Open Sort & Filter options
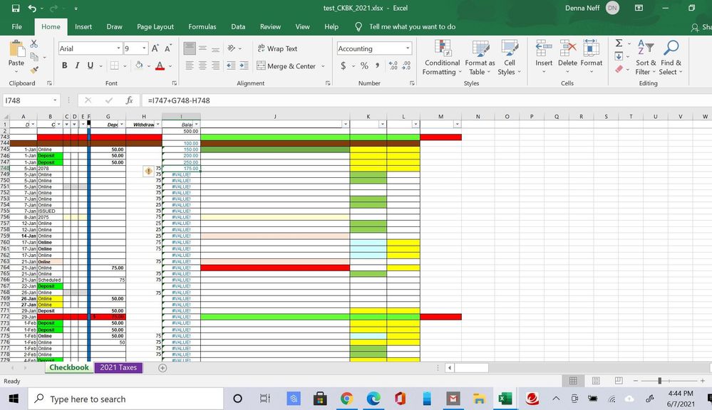712x410 pixels. point(645,58)
